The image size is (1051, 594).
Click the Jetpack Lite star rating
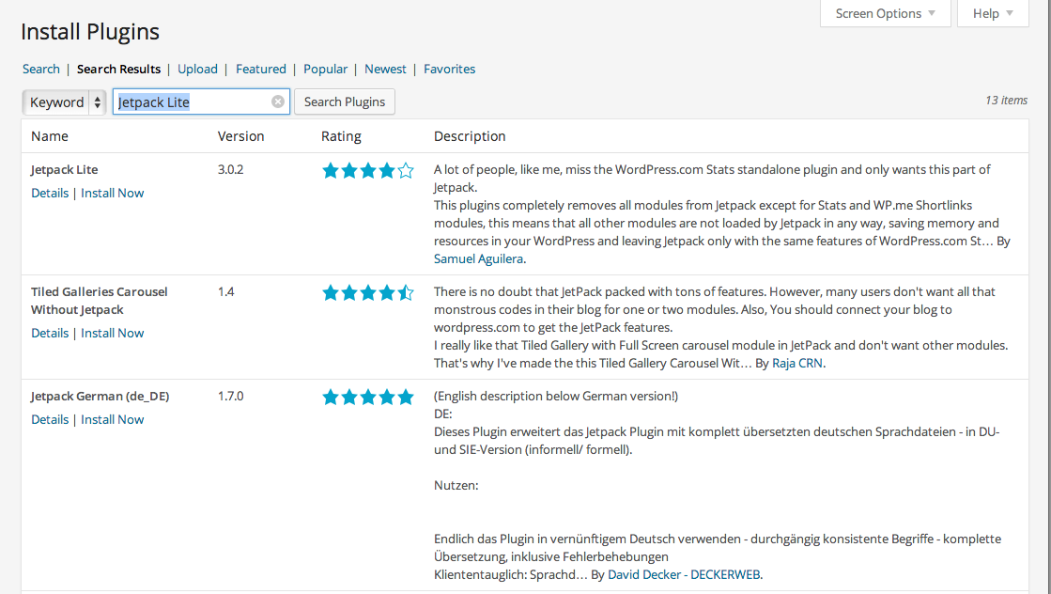click(368, 171)
